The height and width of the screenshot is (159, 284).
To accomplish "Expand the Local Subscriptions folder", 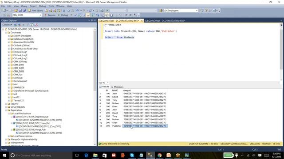I will [9, 136].
